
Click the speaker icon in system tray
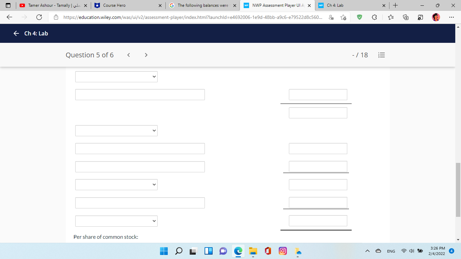(411, 251)
